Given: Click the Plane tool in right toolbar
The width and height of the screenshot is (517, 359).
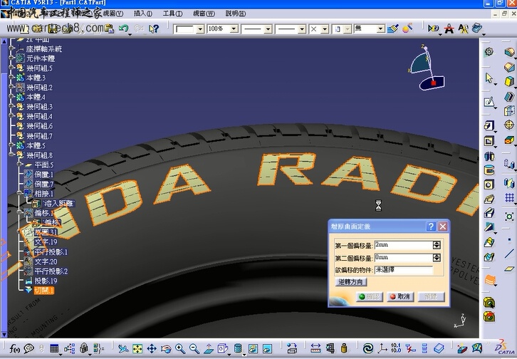Looking at the screenshot, I should click(509, 269).
